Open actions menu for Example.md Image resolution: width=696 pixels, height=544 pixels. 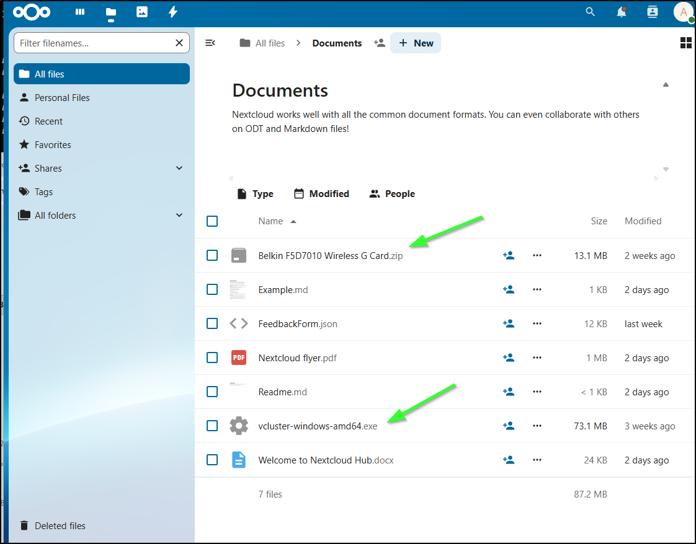[x=537, y=289]
